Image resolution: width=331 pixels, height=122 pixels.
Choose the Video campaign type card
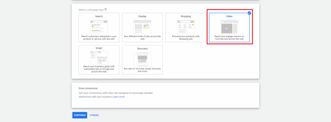coord(229,28)
